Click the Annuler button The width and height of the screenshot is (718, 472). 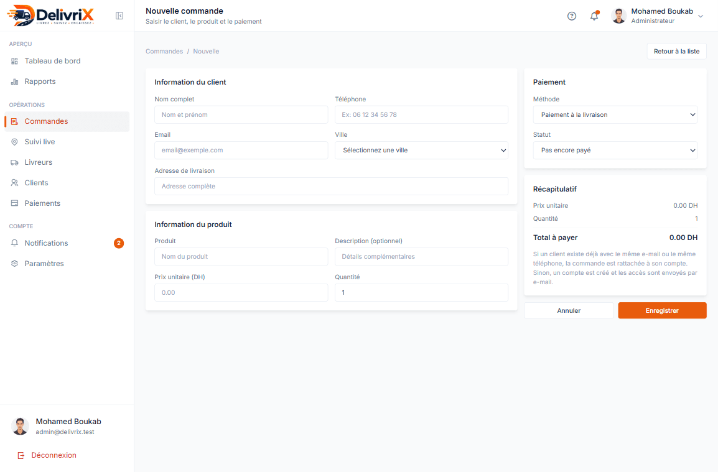(569, 310)
